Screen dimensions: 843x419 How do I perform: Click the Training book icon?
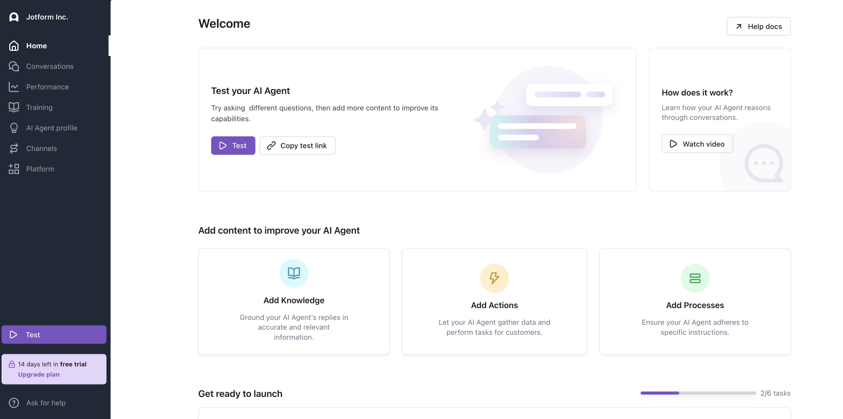14,107
